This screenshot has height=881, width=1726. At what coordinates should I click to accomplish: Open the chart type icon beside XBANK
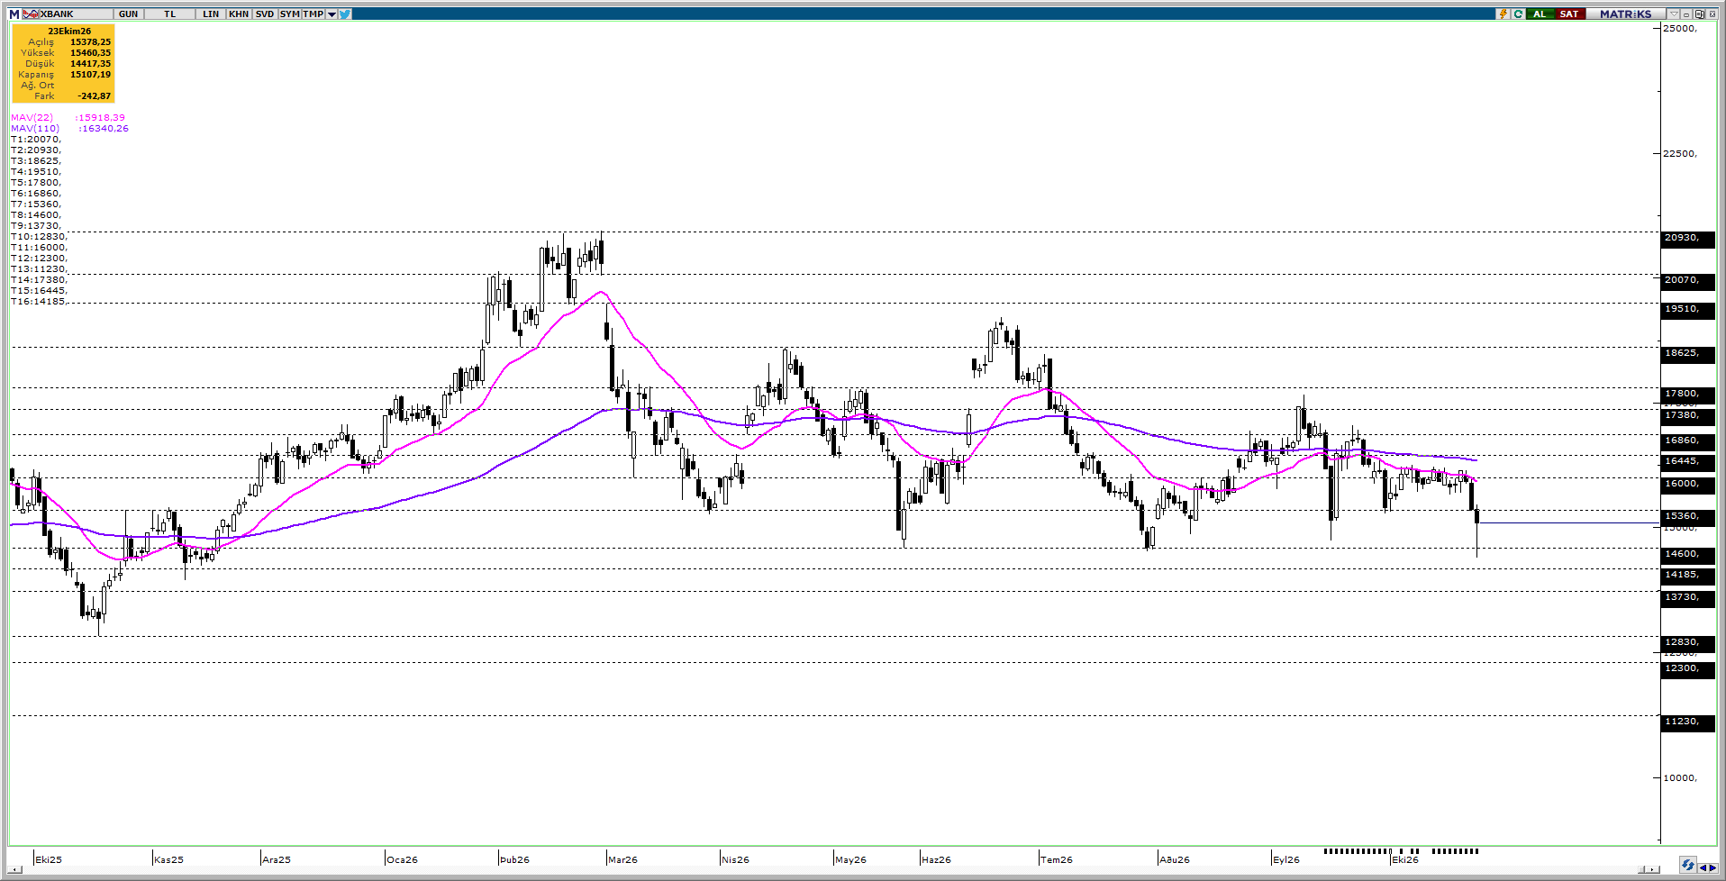coord(31,14)
